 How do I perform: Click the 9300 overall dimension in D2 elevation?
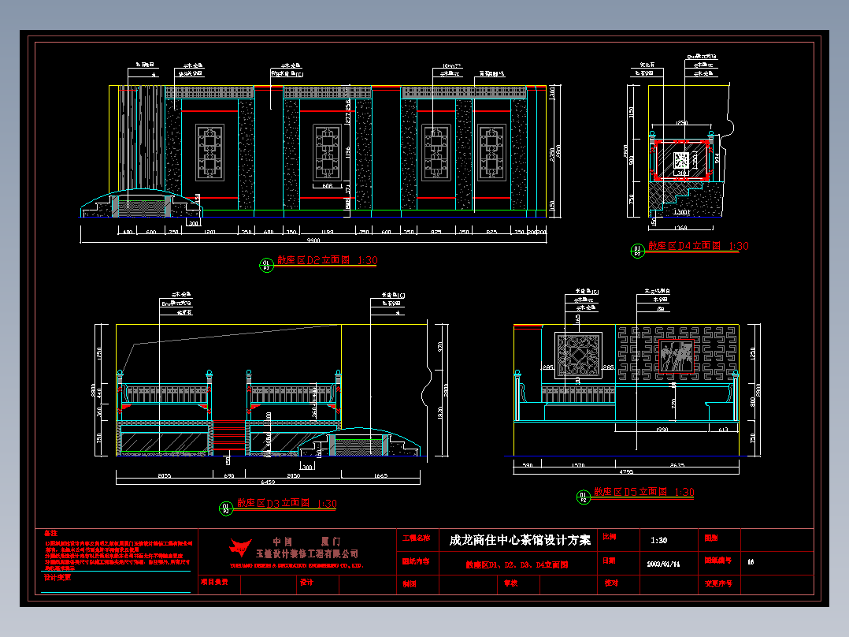[313, 240]
